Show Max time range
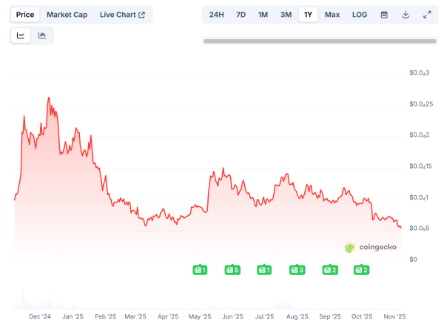Viewport: 444px width, 326px height. [x=332, y=15]
